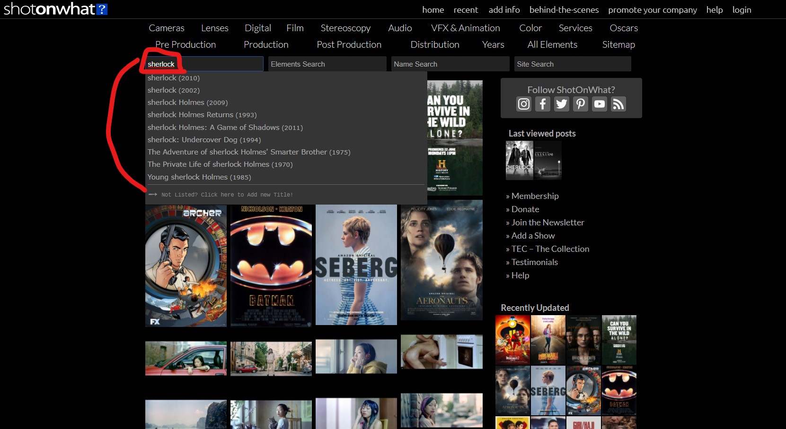Open the Color category

pyautogui.click(x=530, y=28)
